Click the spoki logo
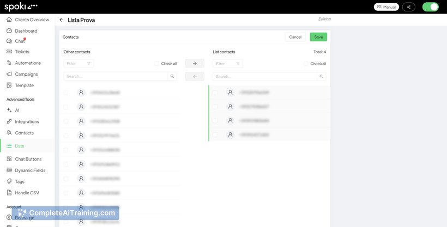Image resolution: width=447 pixels, height=227 pixels. coord(21,7)
